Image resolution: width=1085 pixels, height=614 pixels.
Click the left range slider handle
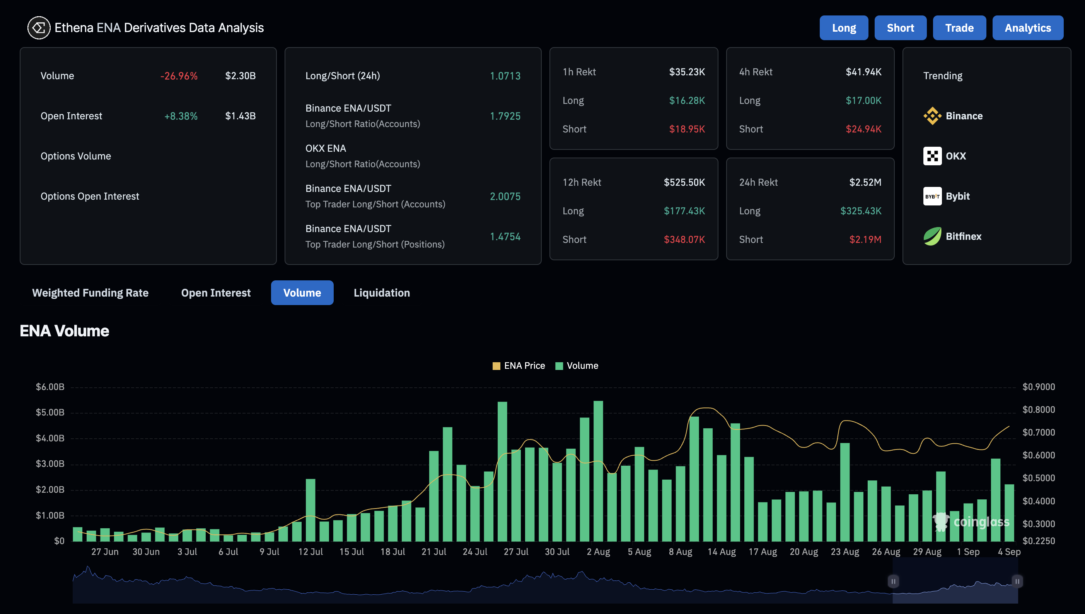893,581
